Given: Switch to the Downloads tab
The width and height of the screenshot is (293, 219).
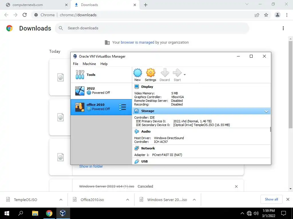Looking at the screenshot, I should point(105,5).
